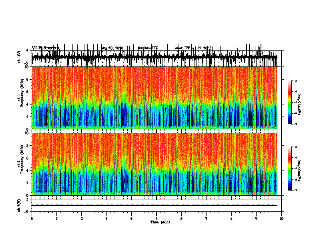
Task: Click the '0' tick on time axis
Action: 32,219
